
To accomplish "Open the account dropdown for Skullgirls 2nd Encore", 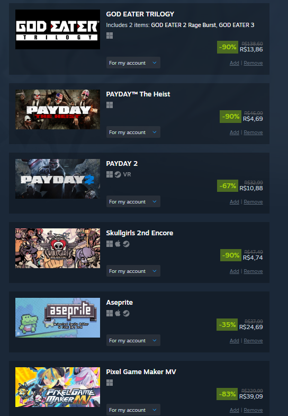I will click(x=133, y=271).
